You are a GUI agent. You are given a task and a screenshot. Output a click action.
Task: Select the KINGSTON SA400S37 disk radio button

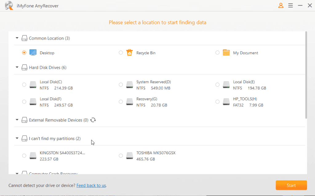[24, 156]
